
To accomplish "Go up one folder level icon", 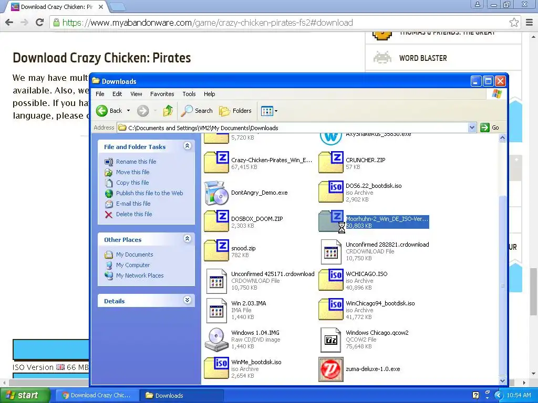I will (168, 111).
